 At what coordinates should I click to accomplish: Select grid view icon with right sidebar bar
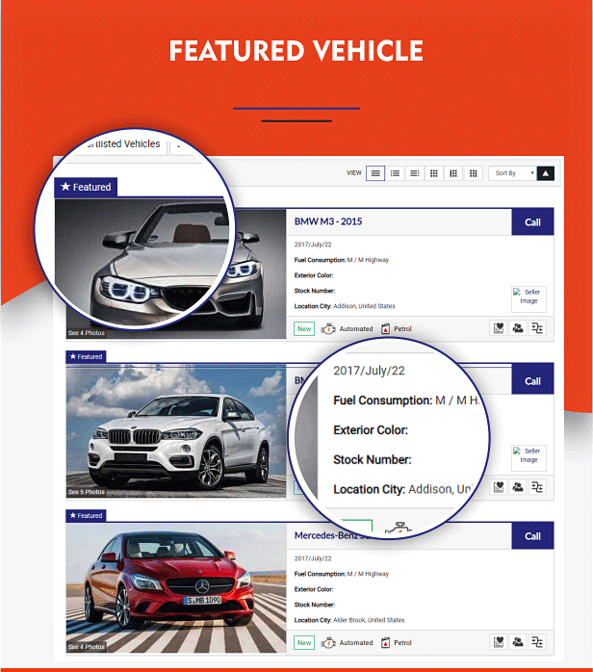click(x=473, y=173)
